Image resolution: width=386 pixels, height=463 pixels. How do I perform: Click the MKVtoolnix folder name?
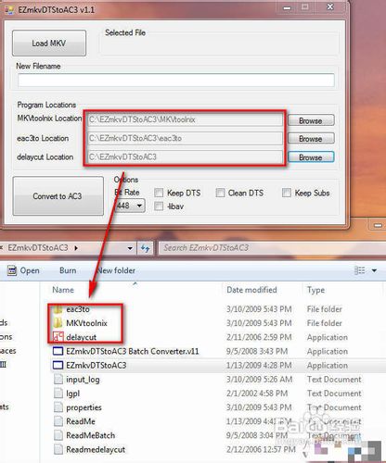(86, 323)
